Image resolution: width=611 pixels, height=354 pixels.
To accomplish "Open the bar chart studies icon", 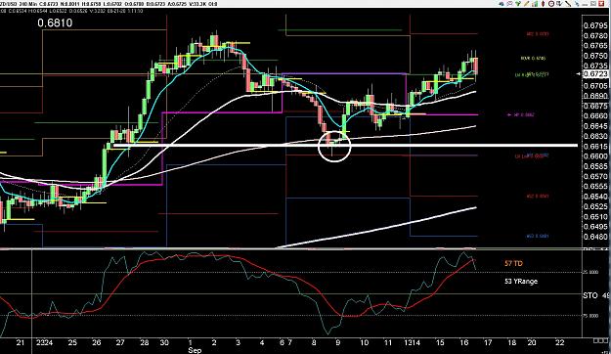I will click(x=535, y=4).
